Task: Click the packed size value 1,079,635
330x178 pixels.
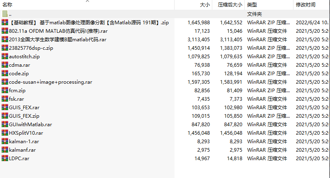Action: click(x=231, y=56)
